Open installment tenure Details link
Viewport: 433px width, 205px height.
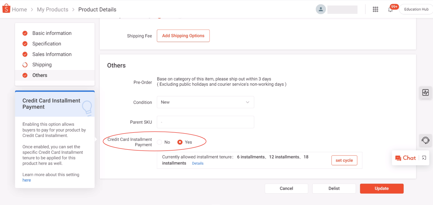198,163
